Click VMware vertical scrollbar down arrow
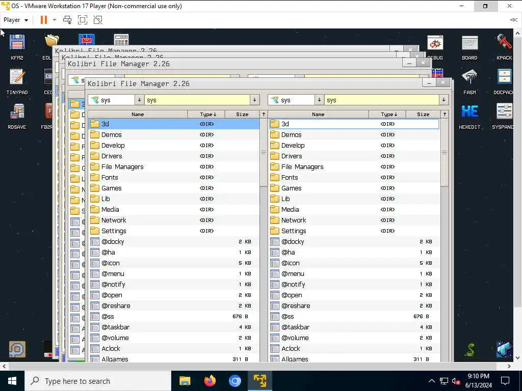The height and width of the screenshot is (391, 522). (x=517, y=358)
